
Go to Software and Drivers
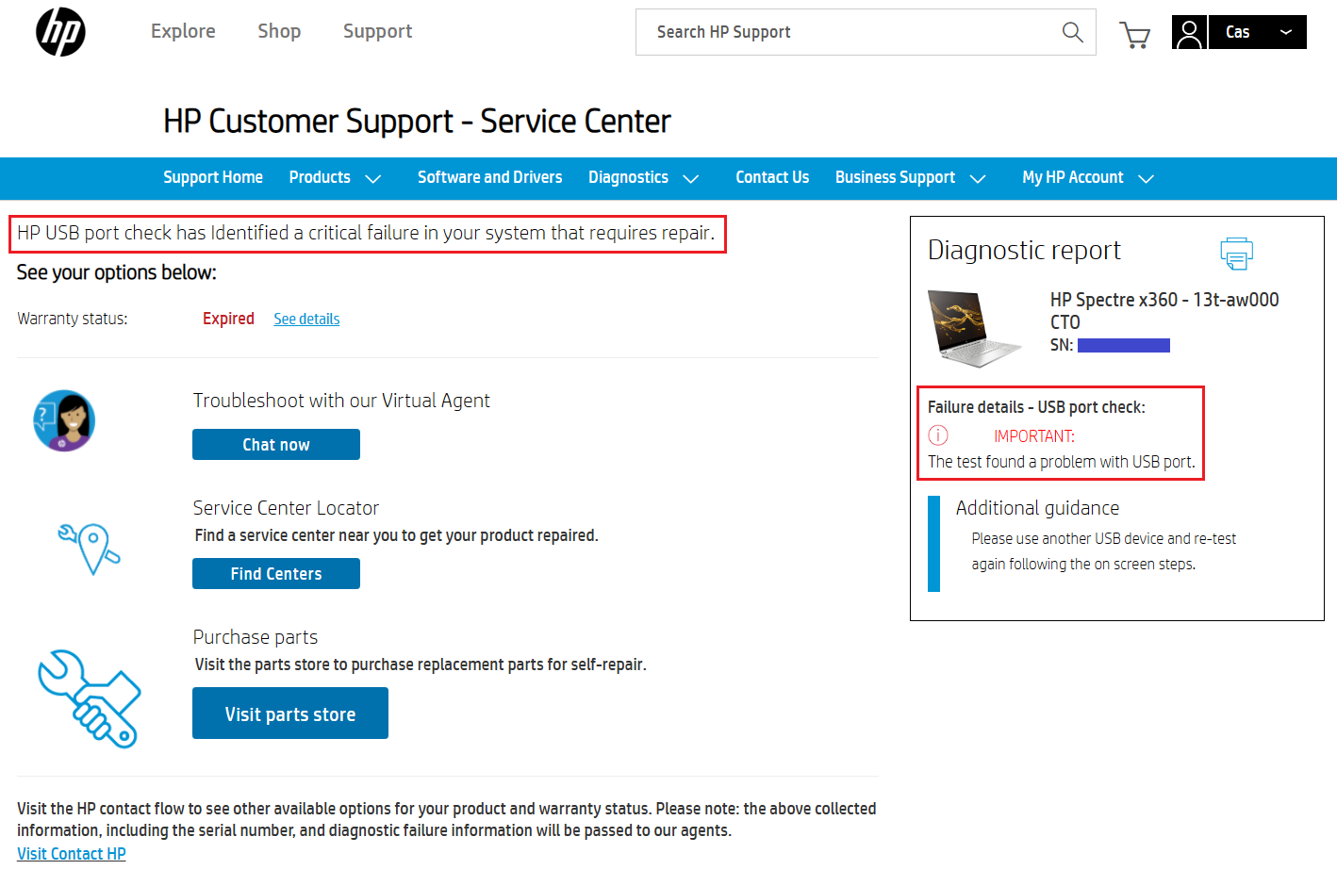(489, 178)
